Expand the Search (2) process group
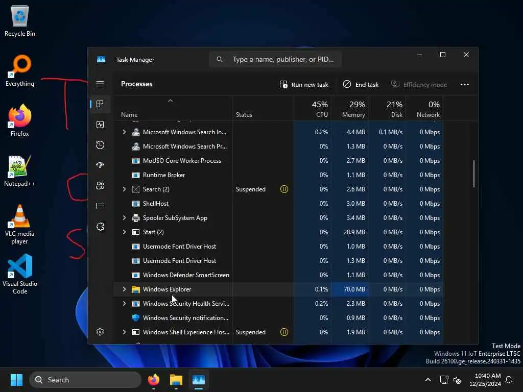This screenshot has height=392, width=523. pos(125,189)
